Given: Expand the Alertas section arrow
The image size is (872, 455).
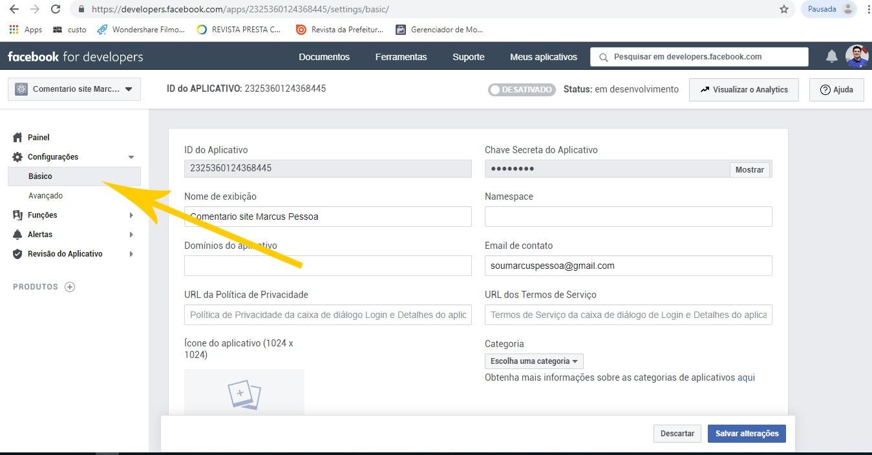Looking at the screenshot, I should [x=131, y=235].
